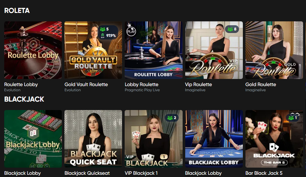Open the Blackjack The Bar 5 thumbnail
306x177 pixels.
274,139
